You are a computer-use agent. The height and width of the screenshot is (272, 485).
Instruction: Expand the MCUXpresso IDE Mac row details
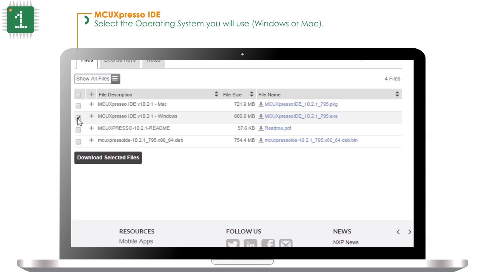(91, 104)
